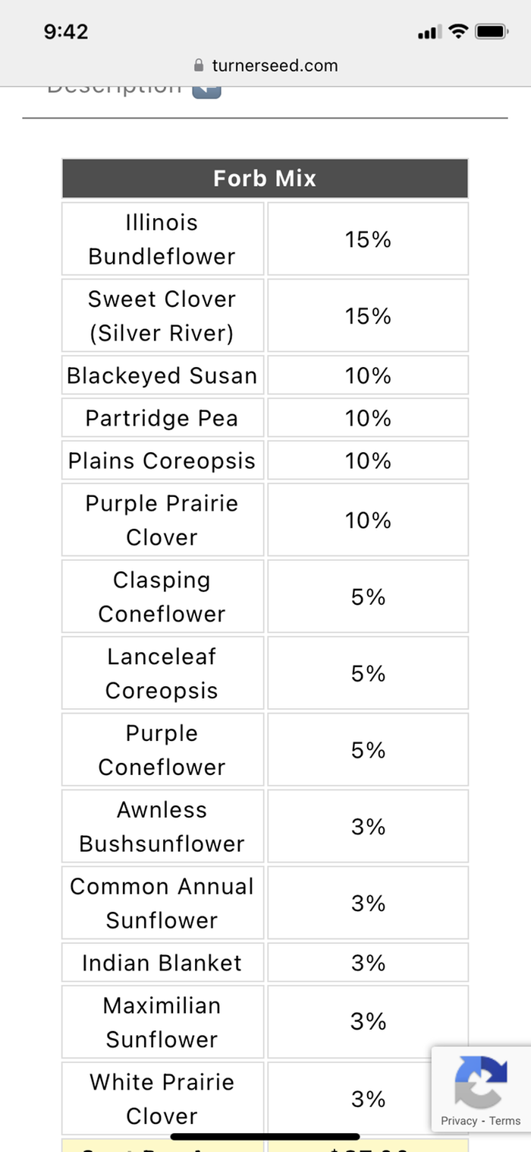Tap the Partridge Pea entry
This screenshot has width=531, height=1152.
point(162,418)
